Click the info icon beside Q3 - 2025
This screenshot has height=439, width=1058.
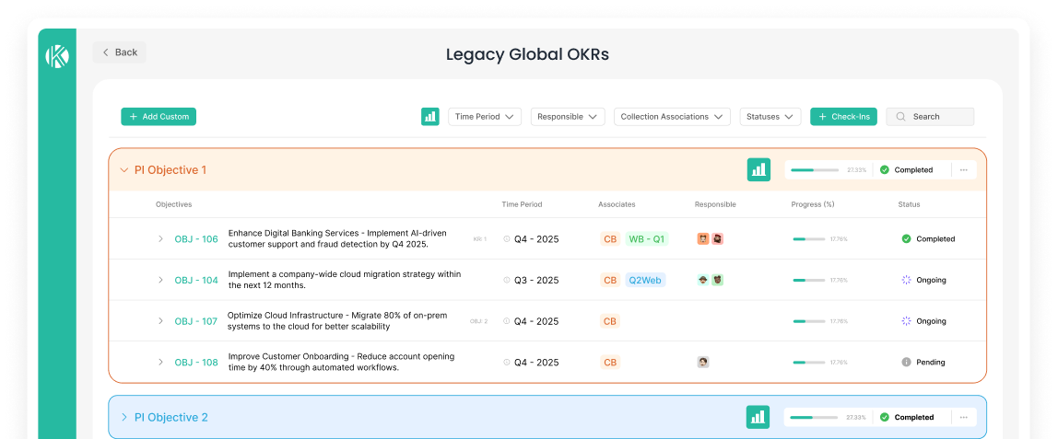tap(507, 280)
